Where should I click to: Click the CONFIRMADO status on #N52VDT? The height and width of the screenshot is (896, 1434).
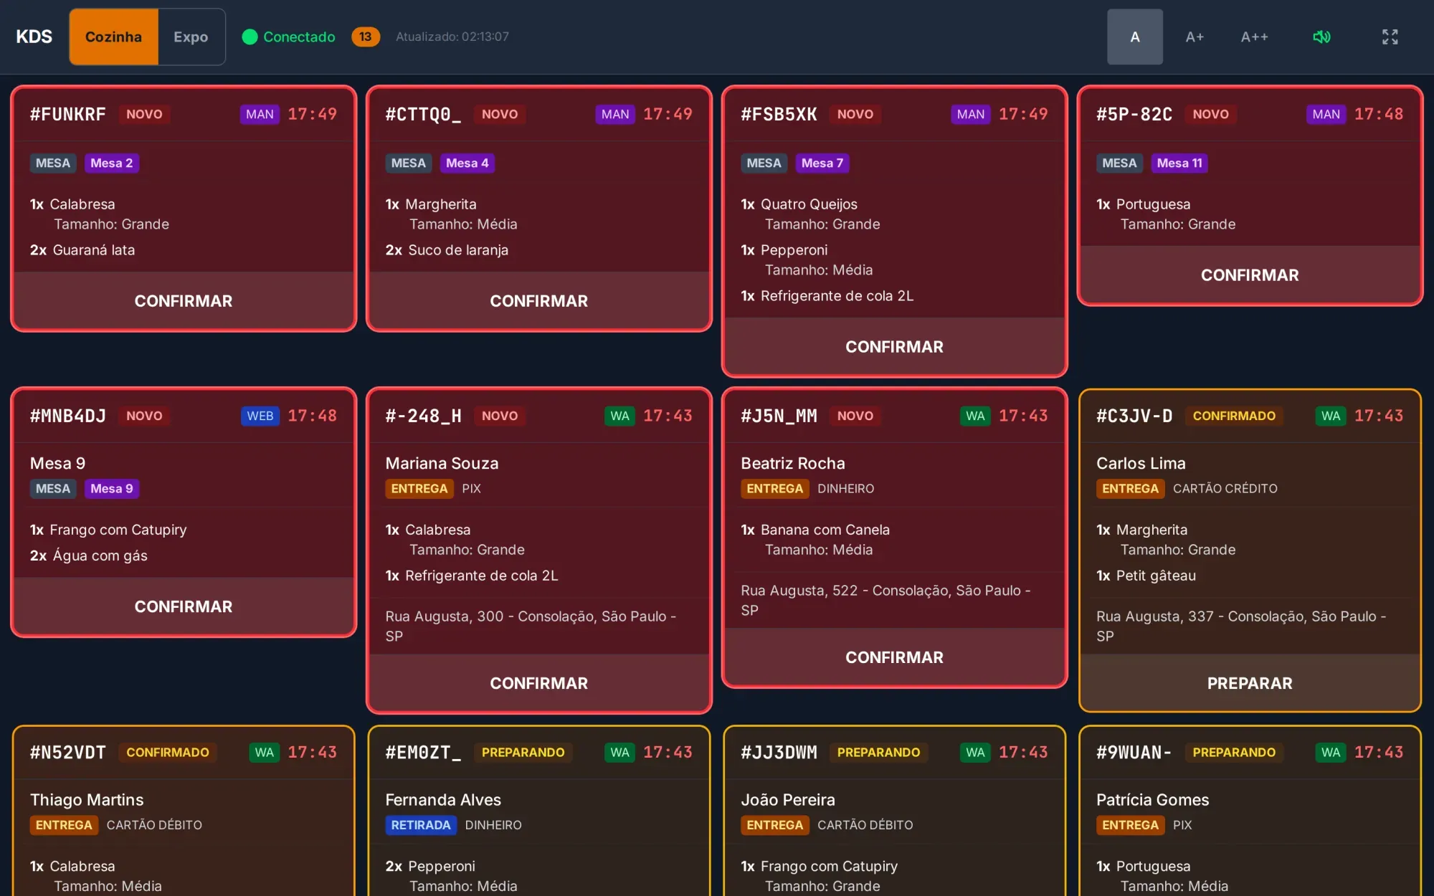click(x=168, y=753)
